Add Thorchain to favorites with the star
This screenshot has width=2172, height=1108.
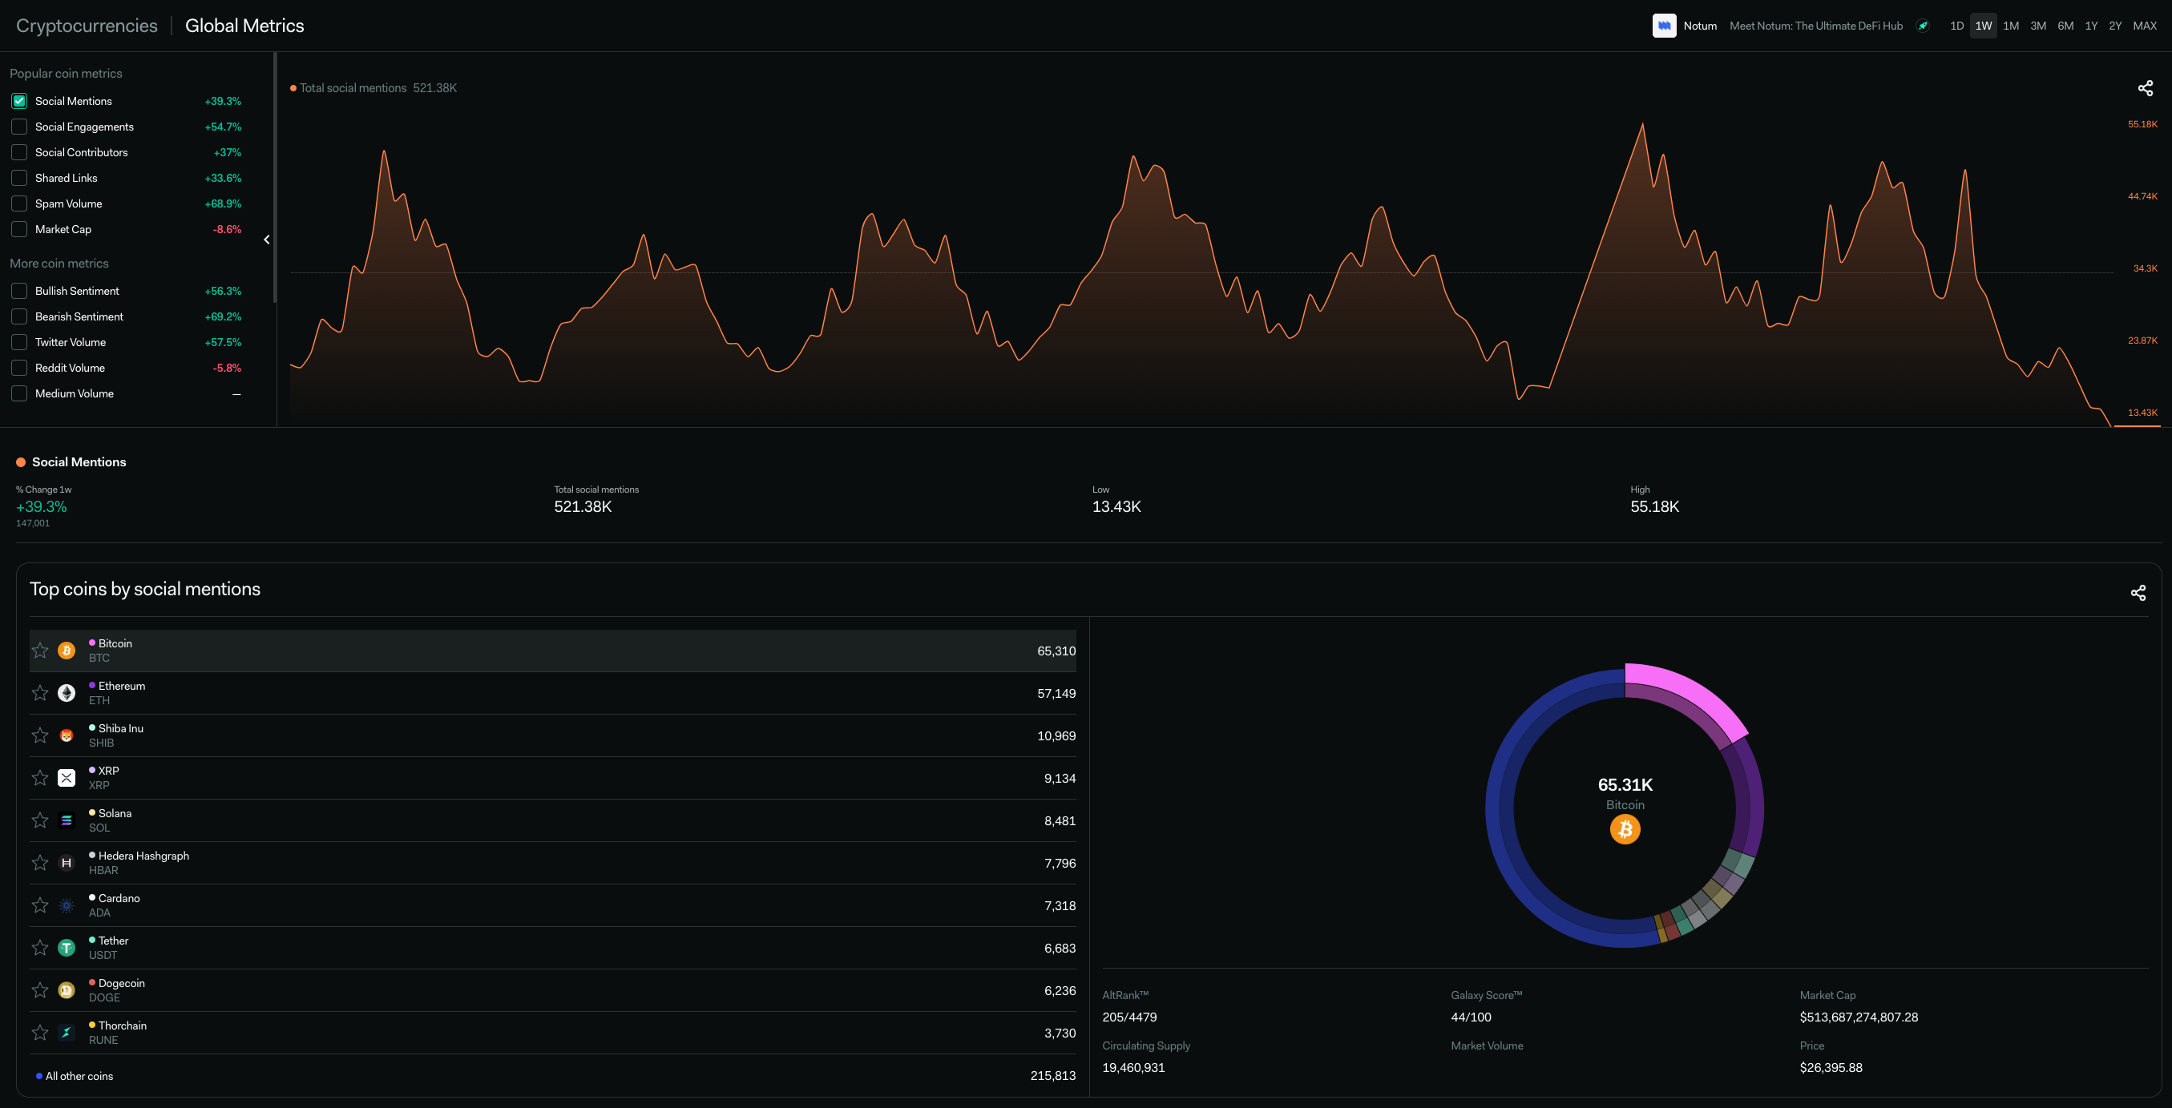(39, 1032)
